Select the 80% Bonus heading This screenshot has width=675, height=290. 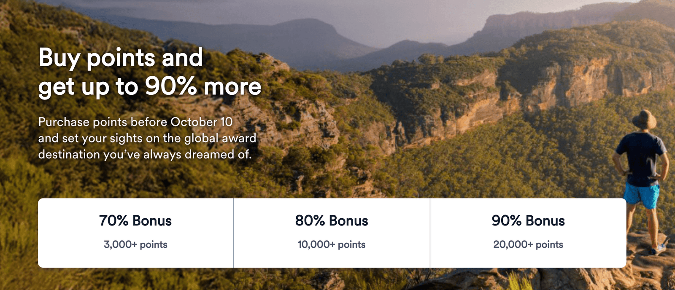coord(332,221)
